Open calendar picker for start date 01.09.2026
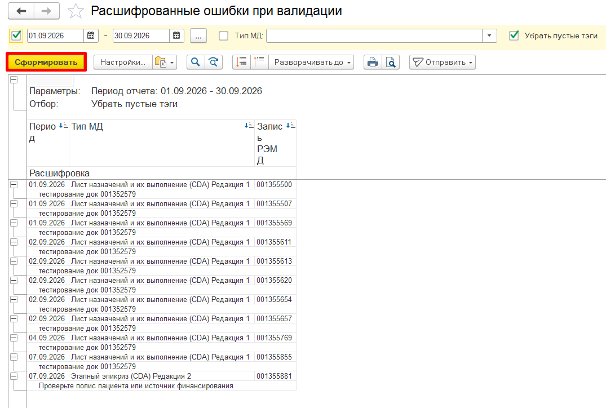606x408 pixels. [91, 36]
